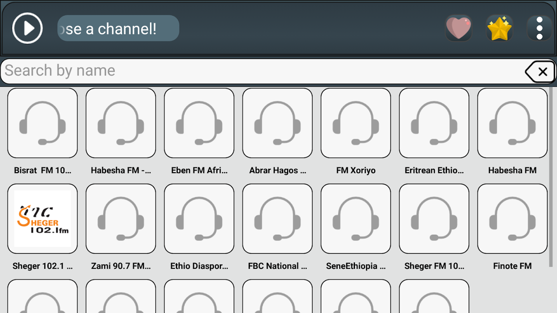The width and height of the screenshot is (557, 313).
Task: Click the 'Eben FM Afri...' label text
Action: tap(199, 170)
